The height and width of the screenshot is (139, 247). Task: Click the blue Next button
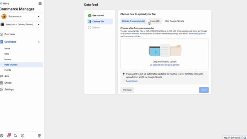click(204, 90)
